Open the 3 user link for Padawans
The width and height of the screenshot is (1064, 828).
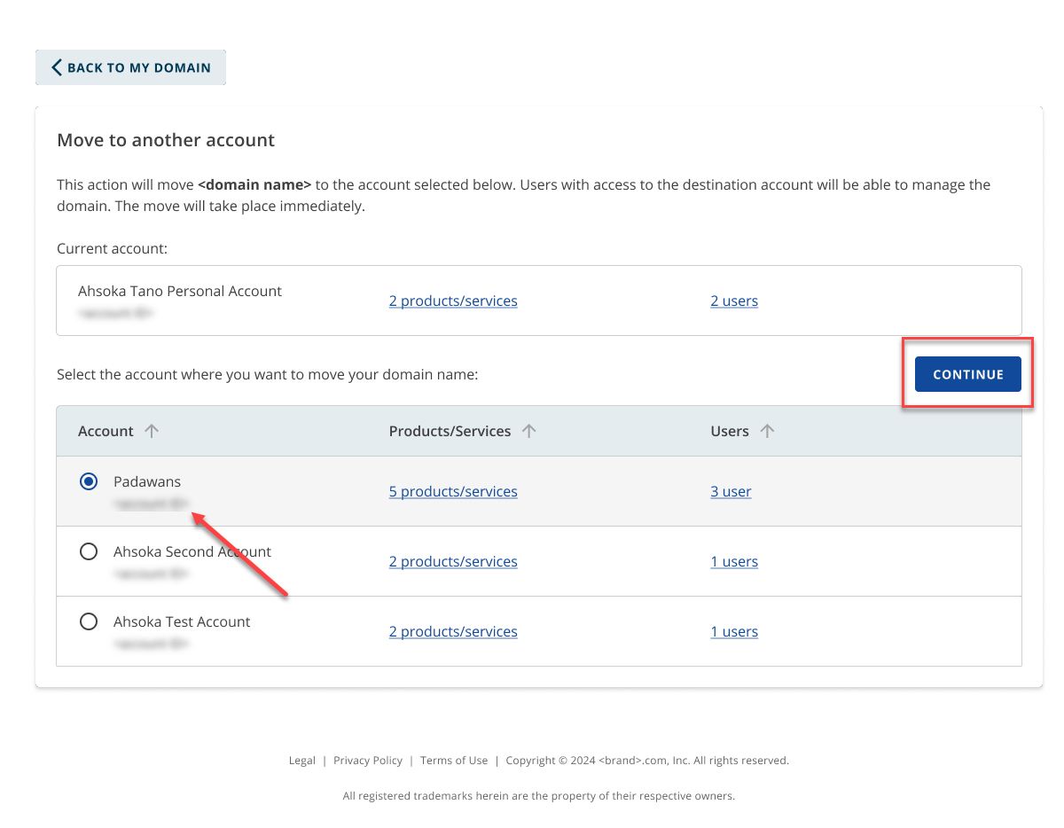731,491
